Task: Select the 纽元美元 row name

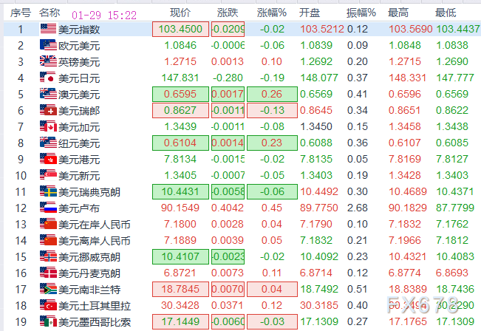Action: click(79, 143)
